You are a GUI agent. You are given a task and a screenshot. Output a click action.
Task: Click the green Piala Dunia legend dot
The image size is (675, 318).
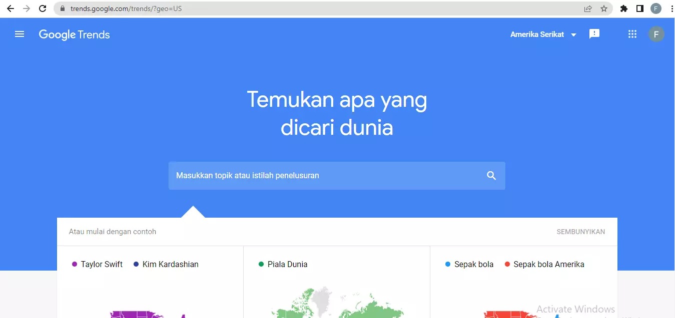pos(261,265)
